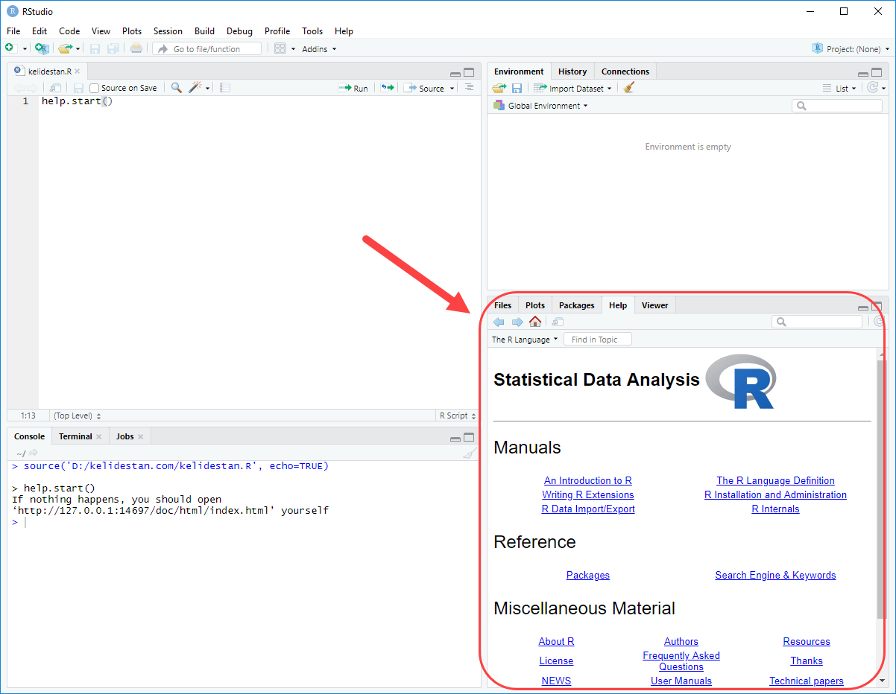Click the magnifier find icon in the editor toolbar

coord(176,88)
